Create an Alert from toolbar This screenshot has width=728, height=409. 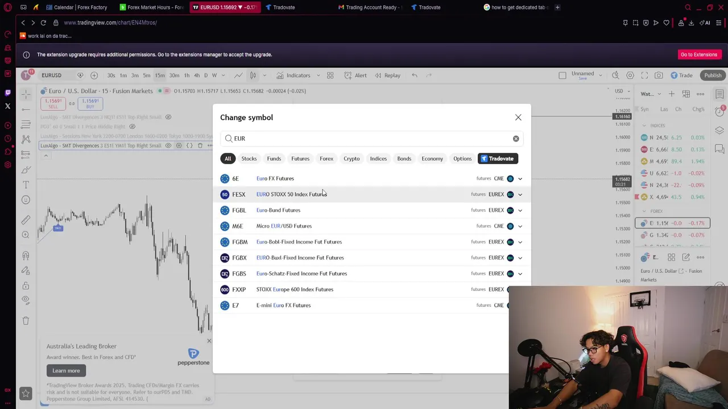(354, 76)
